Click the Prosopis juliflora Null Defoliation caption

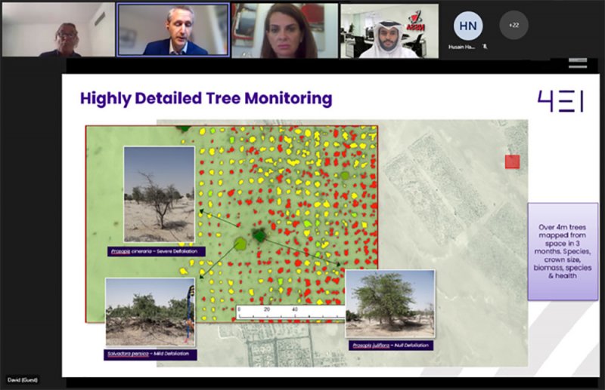pos(391,345)
